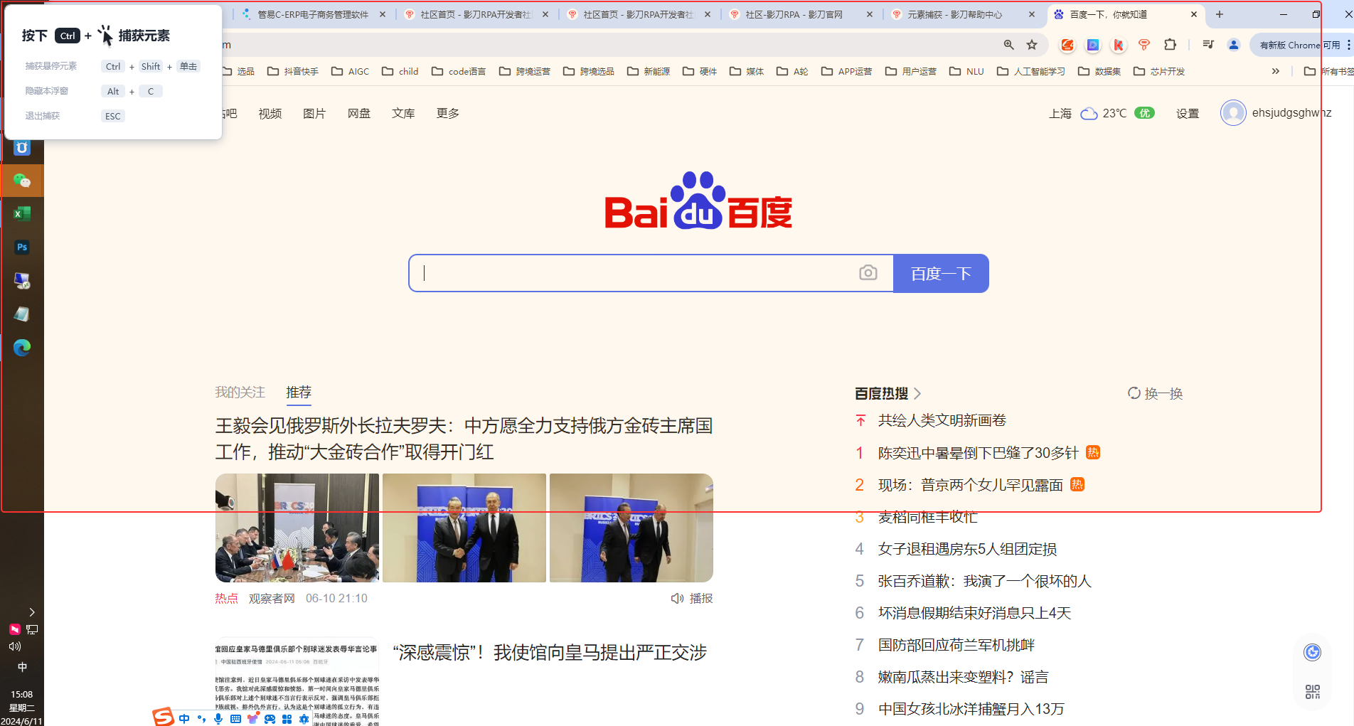
Task: Toggle Sogou punctuation mode button
Action: point(201,719)
